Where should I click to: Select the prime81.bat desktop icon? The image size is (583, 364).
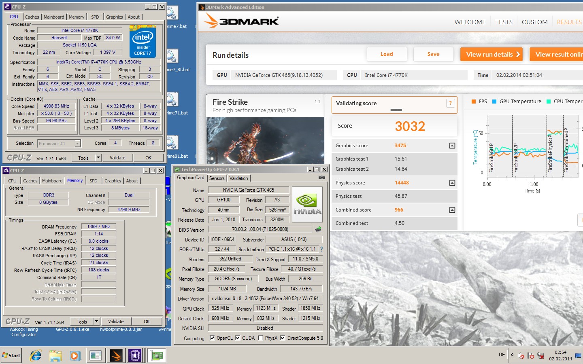point(173,147)
